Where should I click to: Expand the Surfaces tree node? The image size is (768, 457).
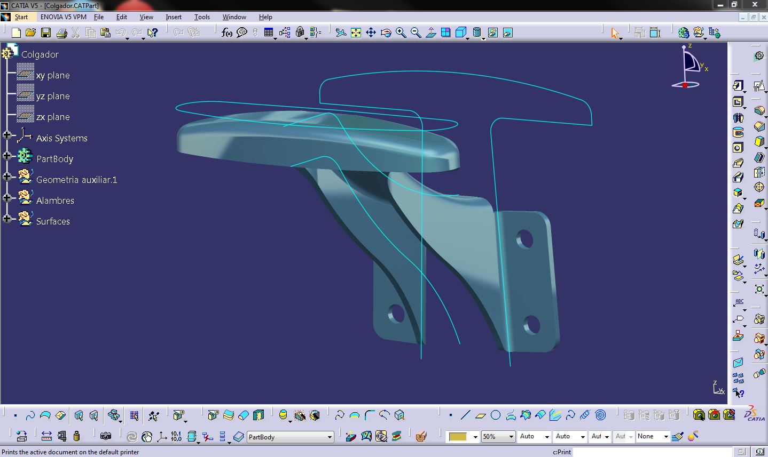[7, 219]
